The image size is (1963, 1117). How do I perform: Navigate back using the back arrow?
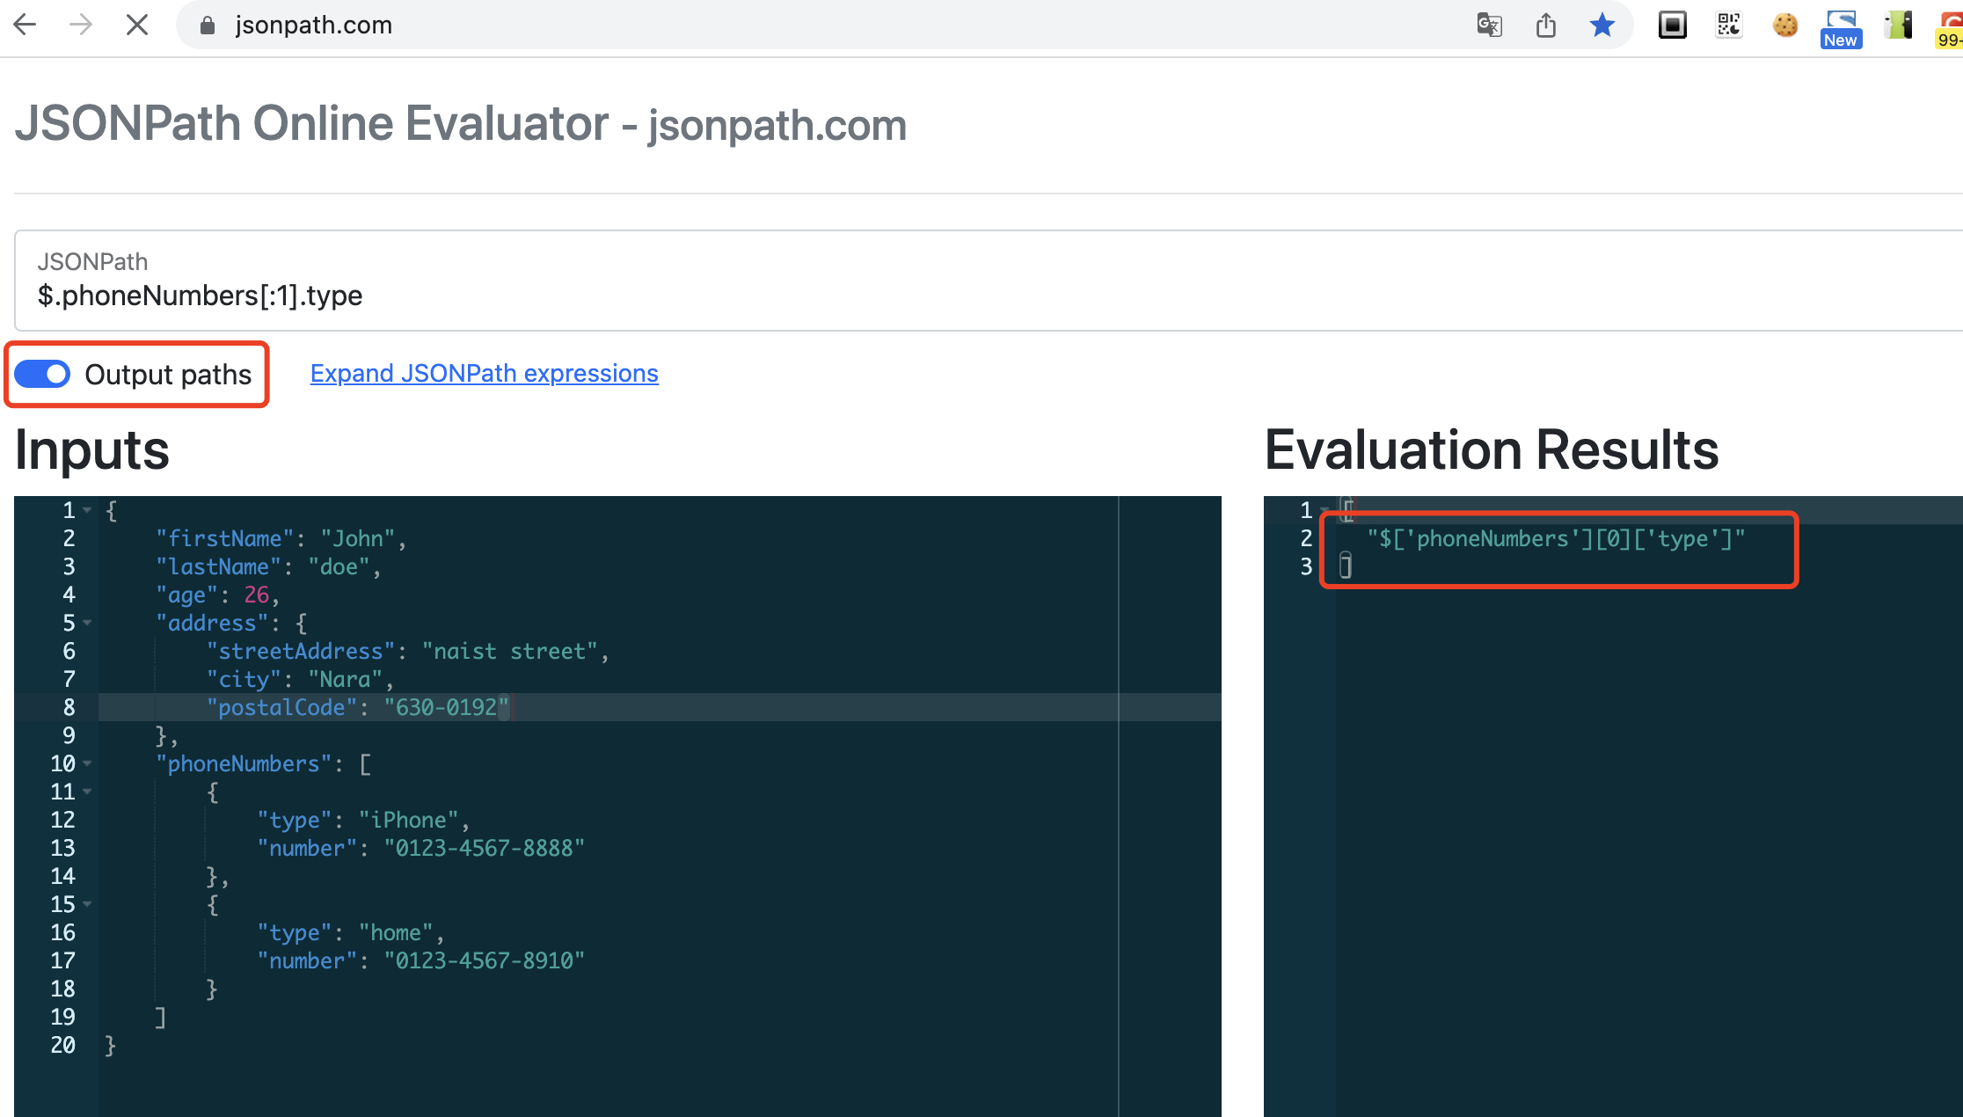click(x=25, y=25)
